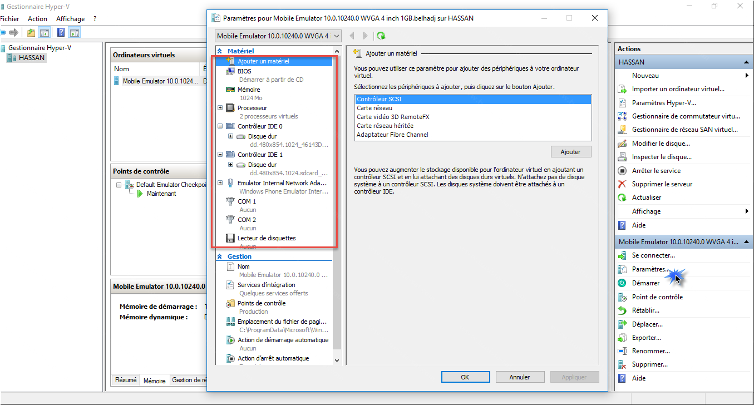Expand Disque dur under Contrôleur IDE 0
The image size is (754, 405).
(230, 136)
